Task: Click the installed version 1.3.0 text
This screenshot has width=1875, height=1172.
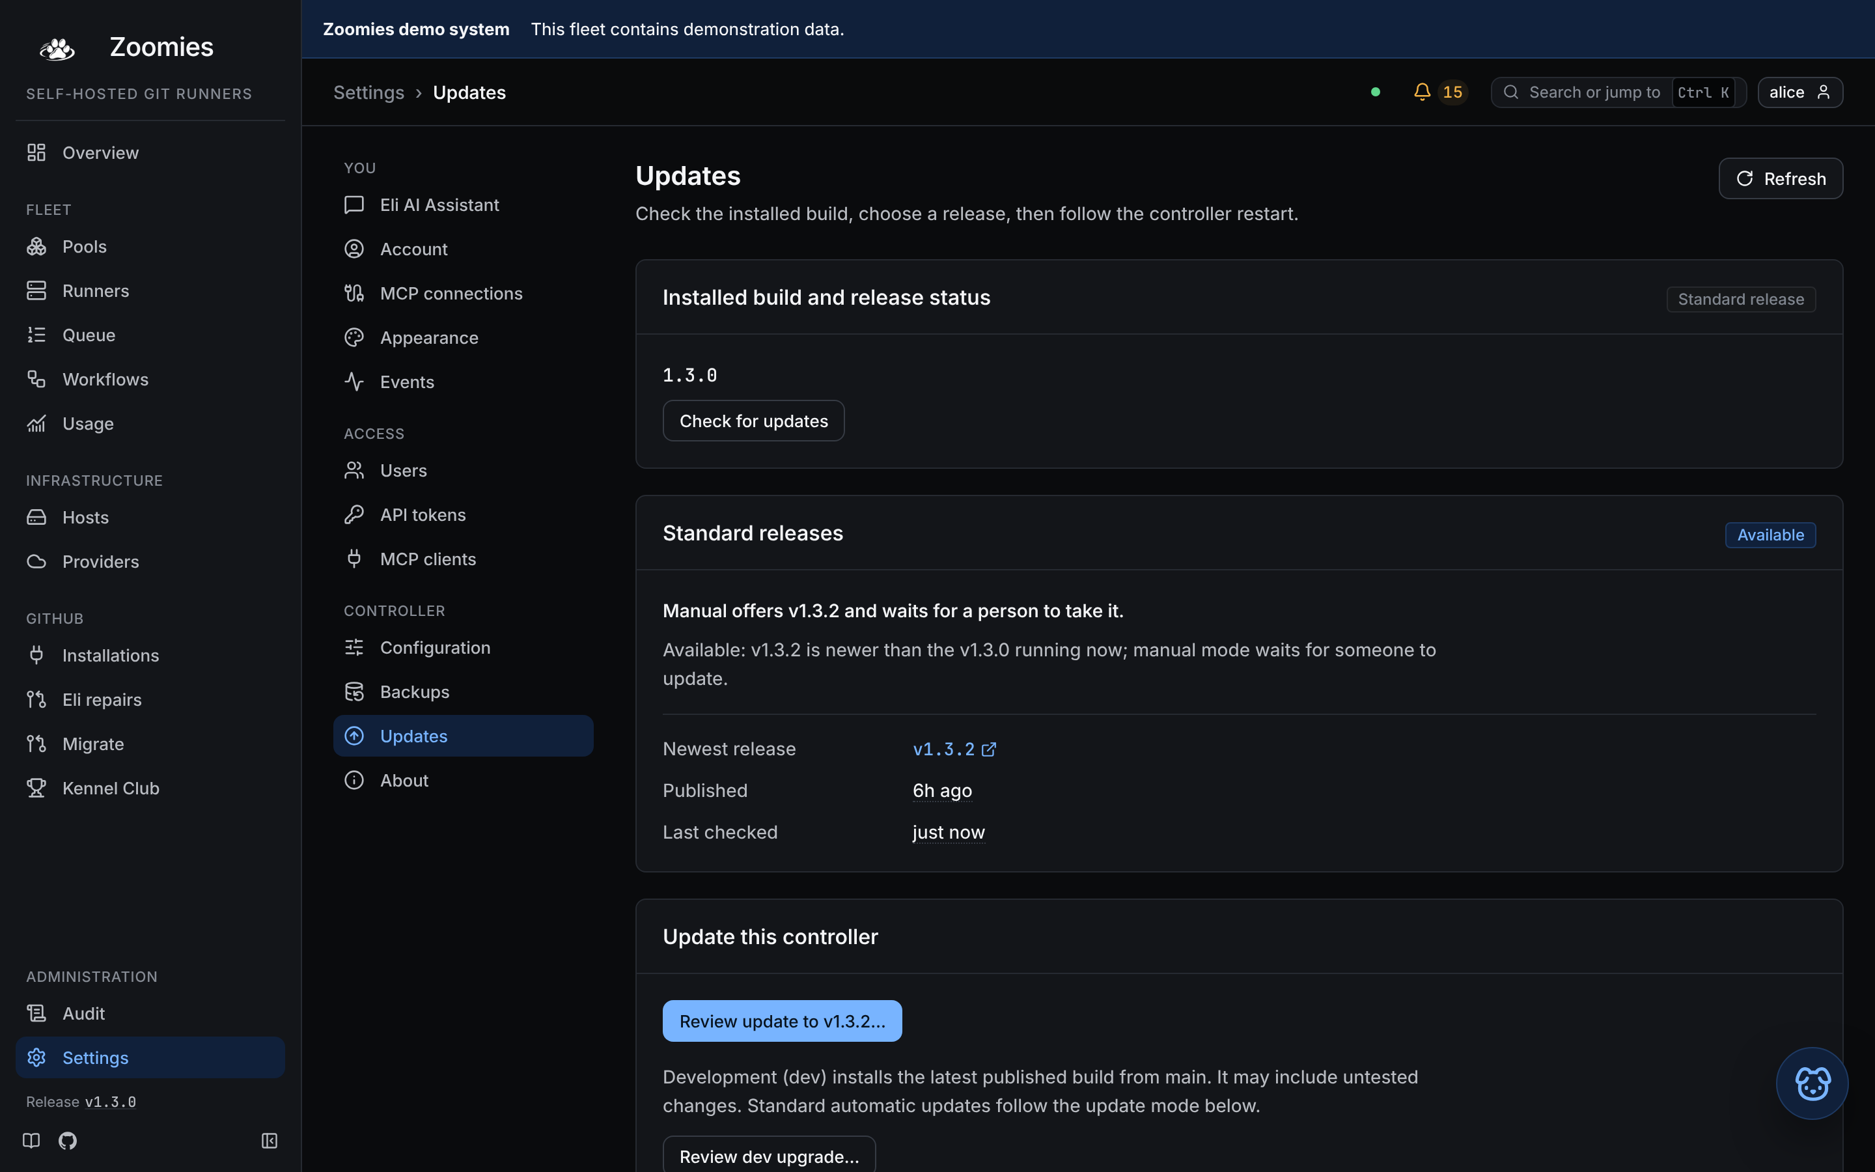Action: click(689, 375)
